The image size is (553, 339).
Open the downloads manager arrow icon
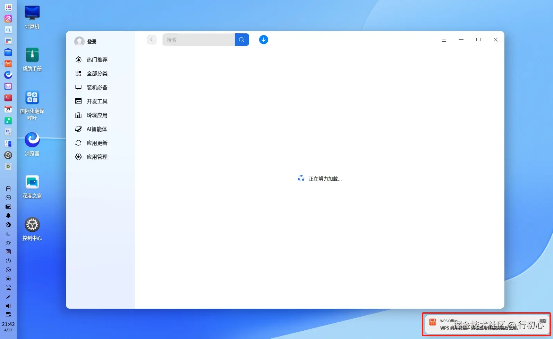click(264, 40)
